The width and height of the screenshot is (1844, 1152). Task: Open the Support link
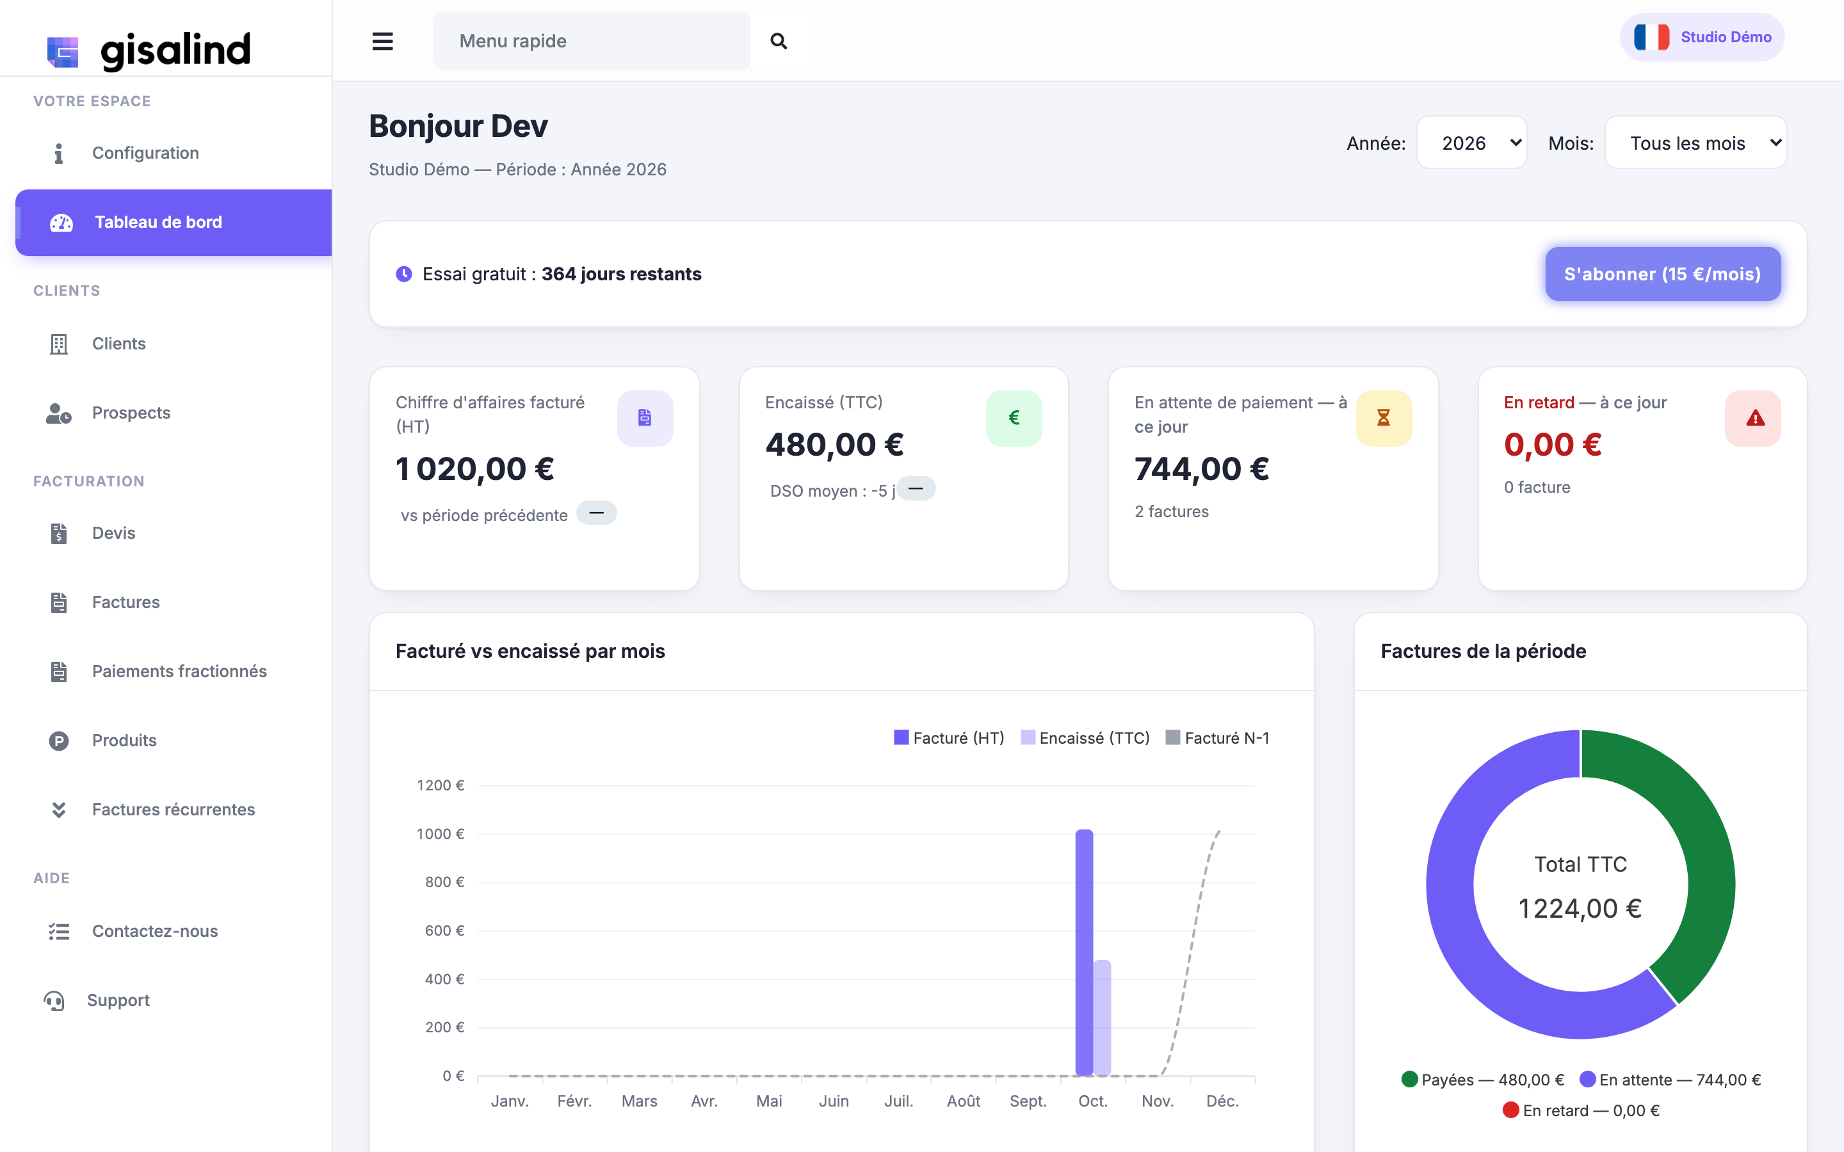(174, 1000)
